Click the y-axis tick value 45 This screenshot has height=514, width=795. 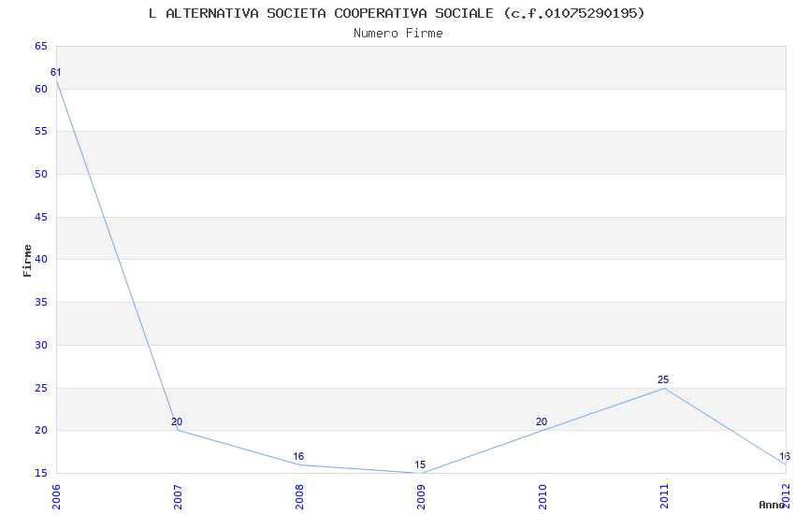[41, 217]
